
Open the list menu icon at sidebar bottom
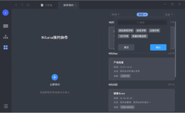[5, 106]
